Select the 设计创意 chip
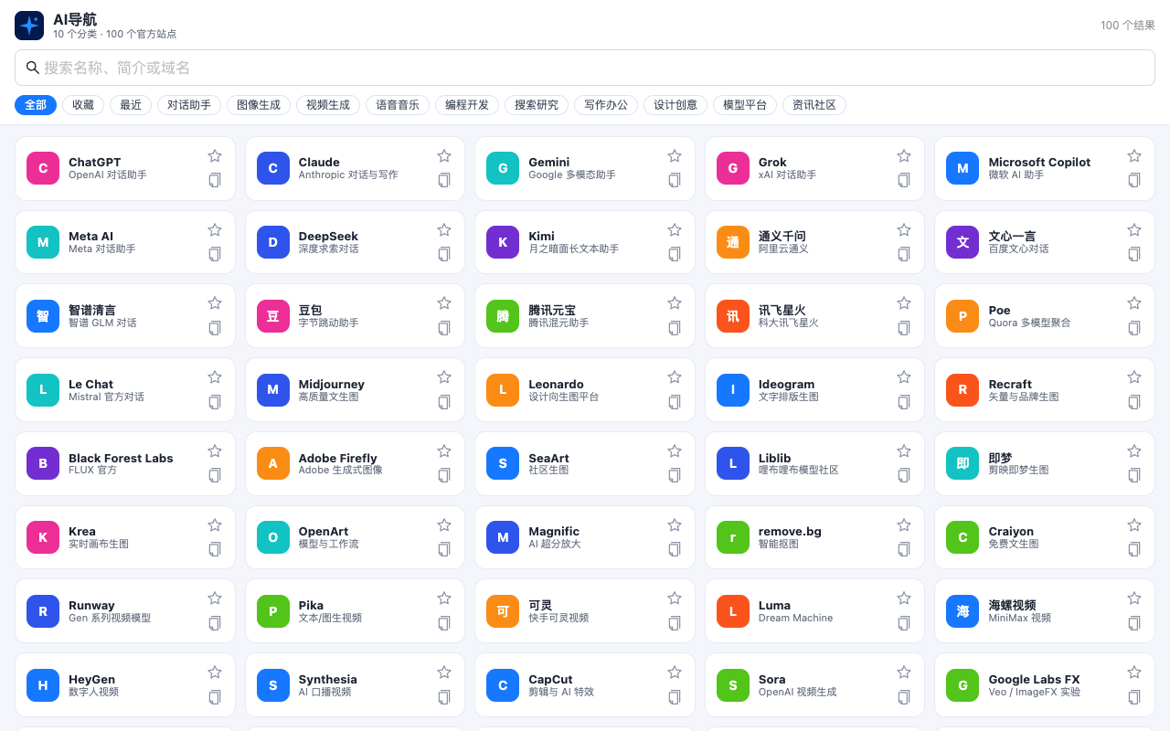Image resolution: width=1170 pixels, height=731 pixels. pos(675,105)
